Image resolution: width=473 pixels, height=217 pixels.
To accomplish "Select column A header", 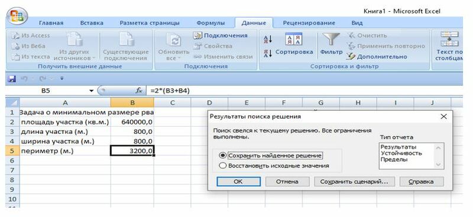I will click(65, 103).
